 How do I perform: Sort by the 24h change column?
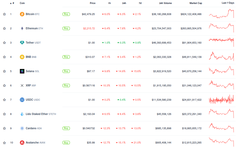point(124,3)
